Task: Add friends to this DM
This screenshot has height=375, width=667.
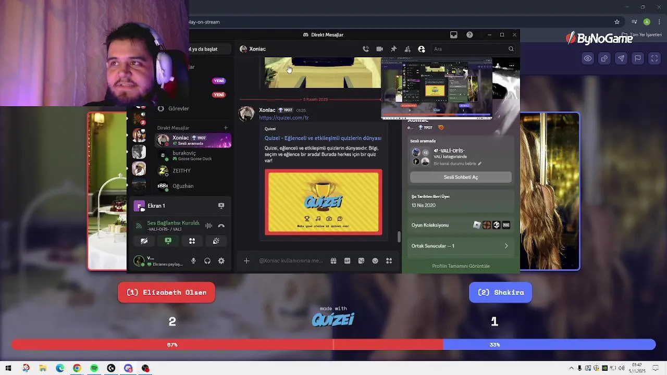Action: [x=407, y=49]
